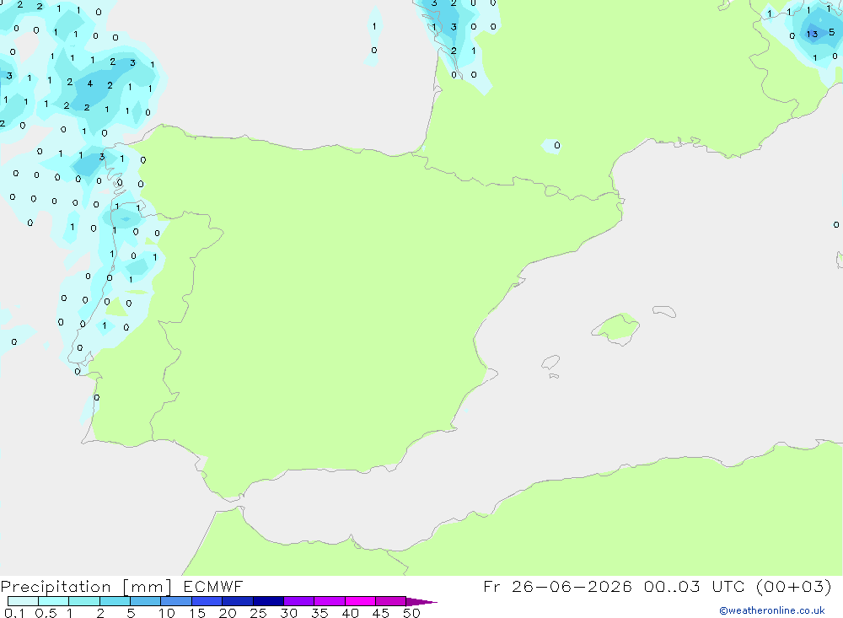
Task: Click the '15' legend scale label
Action: point(197,613)
